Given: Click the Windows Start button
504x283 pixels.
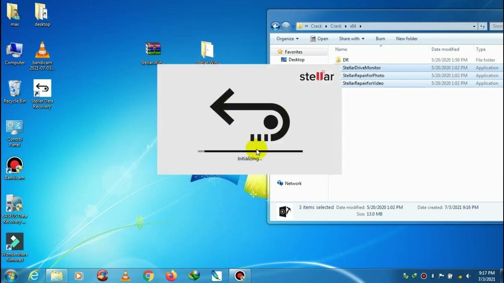Looking at the screenshot, I should (x=11, y=276).
